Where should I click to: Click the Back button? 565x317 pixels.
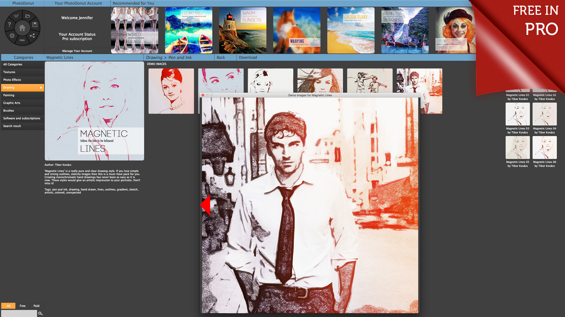point(221,57)
